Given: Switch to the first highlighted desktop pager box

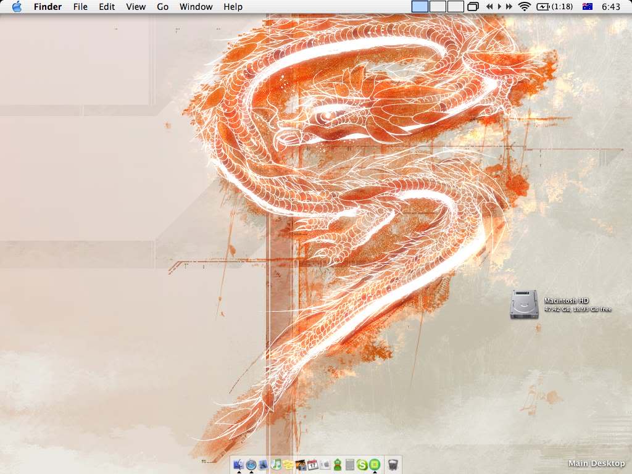Looking at the screenshot, I should click(x=420, y=6).
